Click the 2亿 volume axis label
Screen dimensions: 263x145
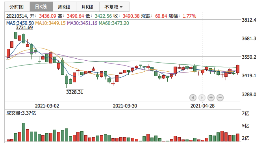245,138
